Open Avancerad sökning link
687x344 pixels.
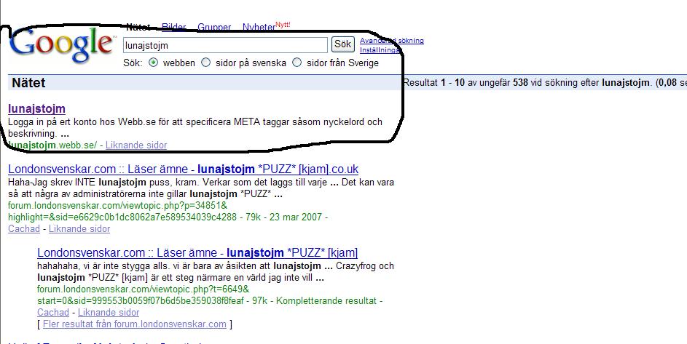click(x=392, y=41)
